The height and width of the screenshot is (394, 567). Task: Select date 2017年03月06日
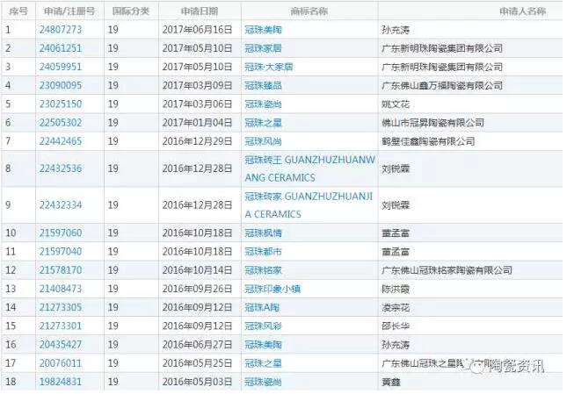pyautogui.click(x=197, y=104)
